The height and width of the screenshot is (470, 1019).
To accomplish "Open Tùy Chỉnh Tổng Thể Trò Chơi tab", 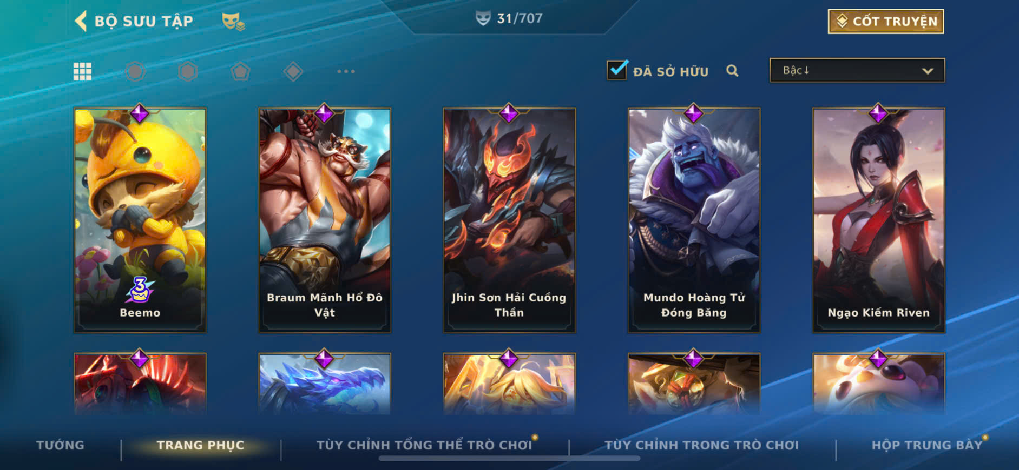I will pos(424,445).
